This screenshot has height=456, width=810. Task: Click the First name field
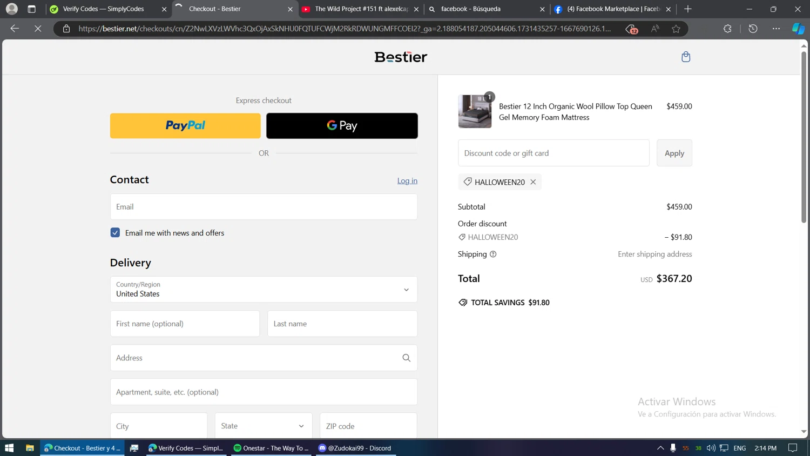(185, 324)
